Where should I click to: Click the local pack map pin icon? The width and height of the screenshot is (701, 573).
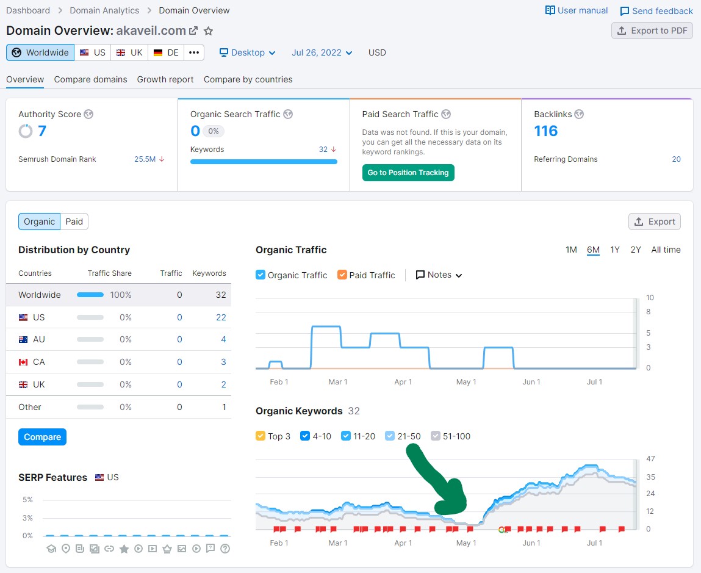click(65, 549)
